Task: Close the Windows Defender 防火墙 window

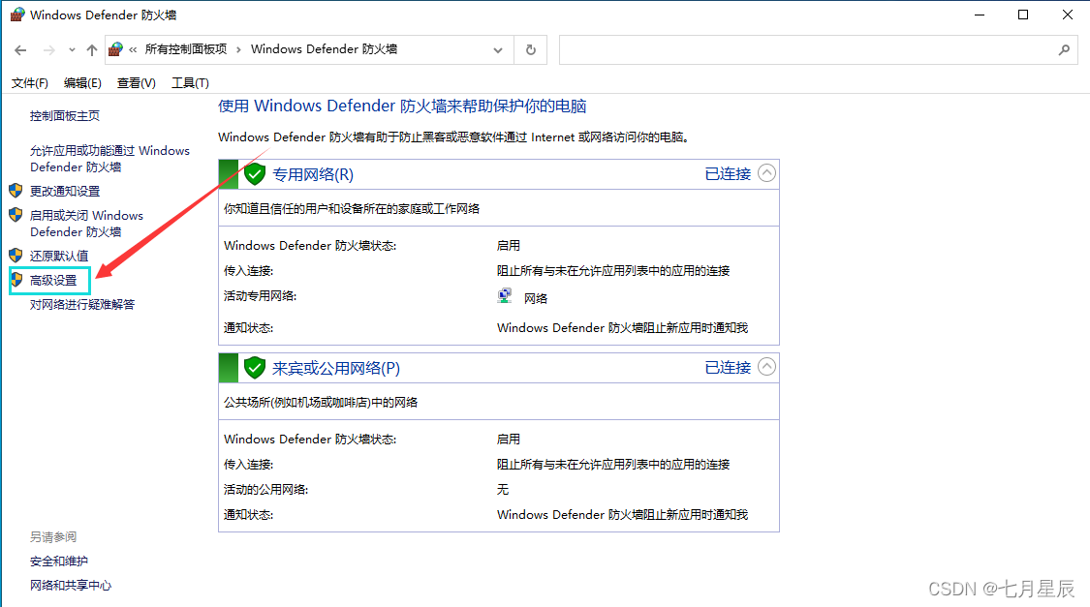Action: [x=1068, y=15]
